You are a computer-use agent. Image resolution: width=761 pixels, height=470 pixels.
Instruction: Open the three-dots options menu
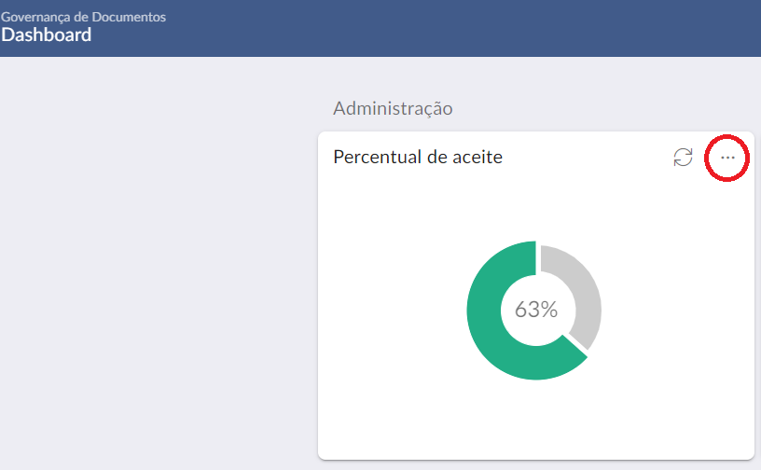pyautogui.click(x=727, y=158)
